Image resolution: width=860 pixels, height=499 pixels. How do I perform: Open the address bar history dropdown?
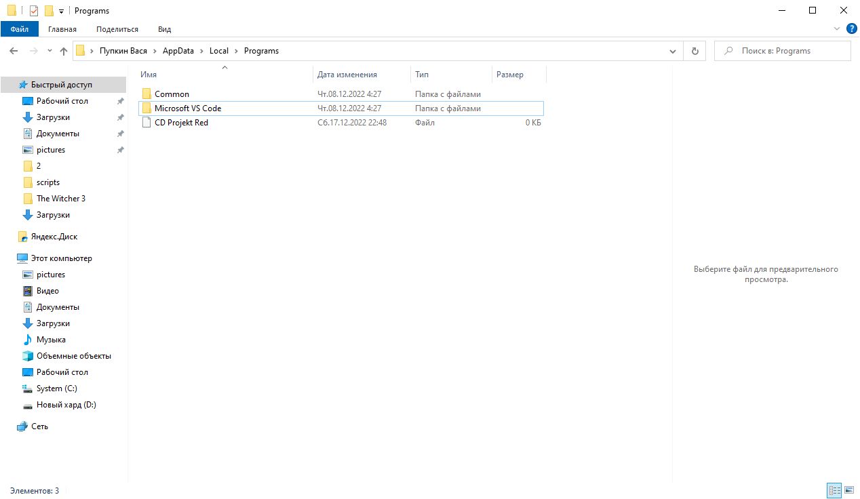[x=673, y=51]
